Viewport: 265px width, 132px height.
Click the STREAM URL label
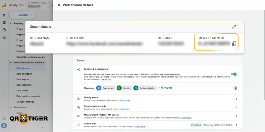click(x=75, y=38)
